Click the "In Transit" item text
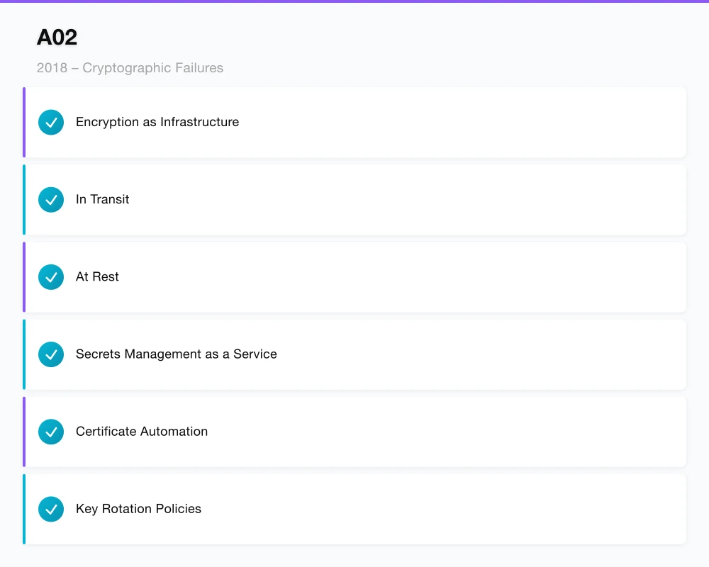 click(x=102, y=199)
